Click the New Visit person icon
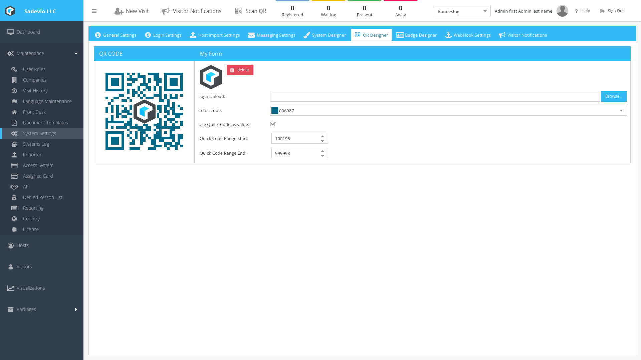The height and width of the screenshot is (360, 641). [119, 11]
